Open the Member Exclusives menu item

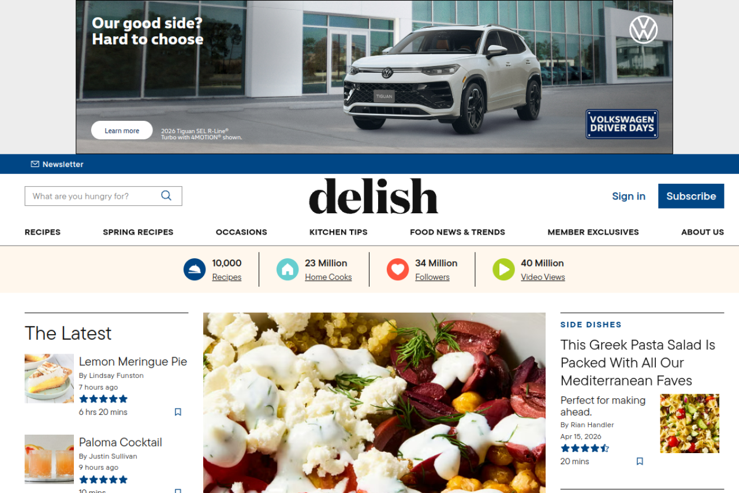593,232
